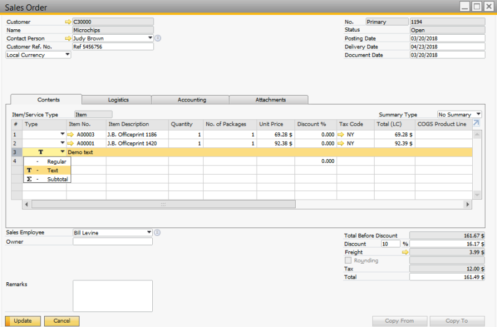Click the Freight link arrow icon
The height and width of the screenshot is (327, 497).
(x=405, y=252)
